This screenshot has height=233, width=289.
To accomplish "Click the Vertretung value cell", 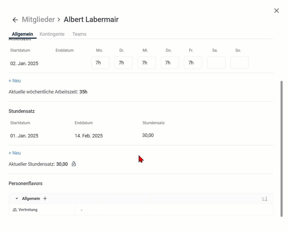I will [x=174, y=210].
